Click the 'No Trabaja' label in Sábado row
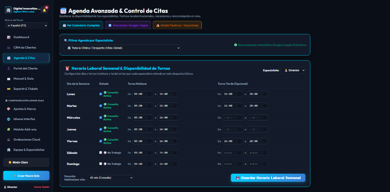The image size is (390, 192). (114, 153)
